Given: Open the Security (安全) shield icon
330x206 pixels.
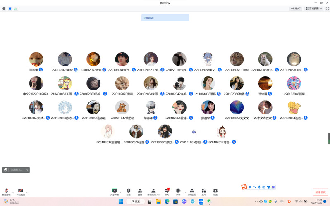Looking at the screenshot, I should 128,192.
